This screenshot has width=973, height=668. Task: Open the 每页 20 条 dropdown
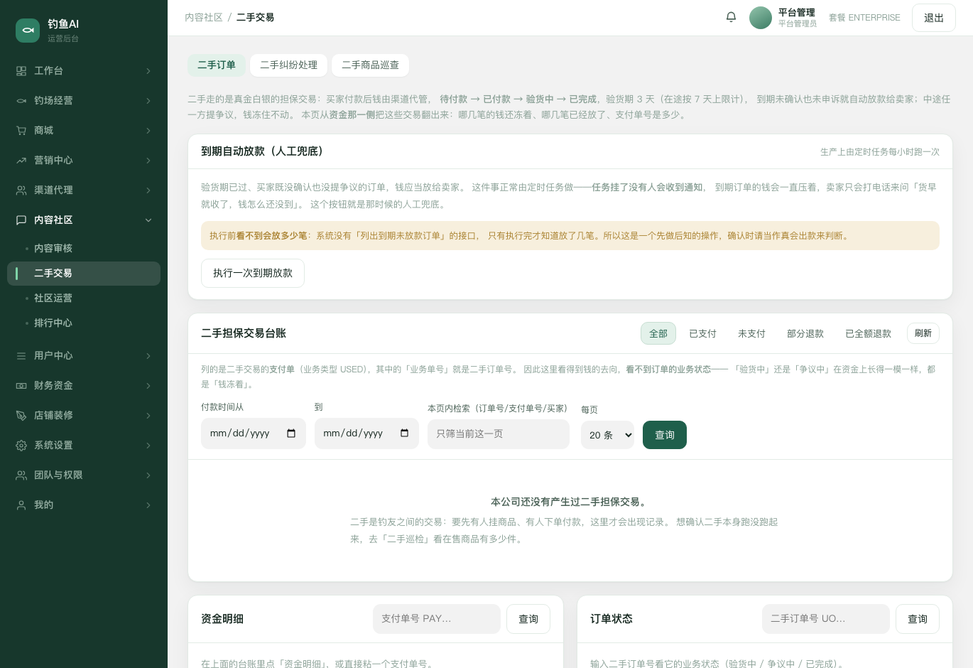click(x=607, y=435)
